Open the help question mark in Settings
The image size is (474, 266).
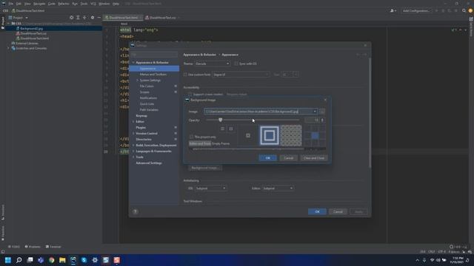click(135, 211)
